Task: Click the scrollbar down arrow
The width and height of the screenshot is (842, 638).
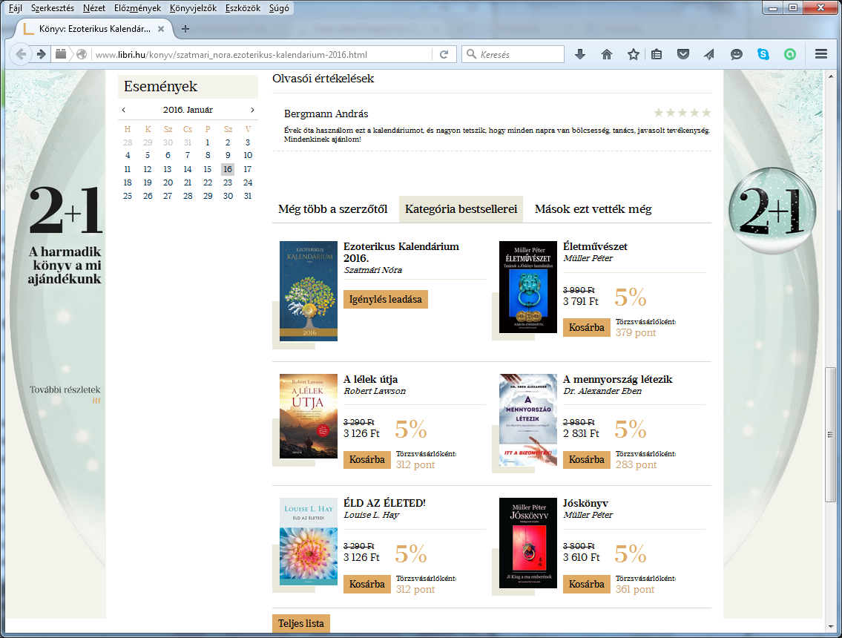Action: pos(830,626)
